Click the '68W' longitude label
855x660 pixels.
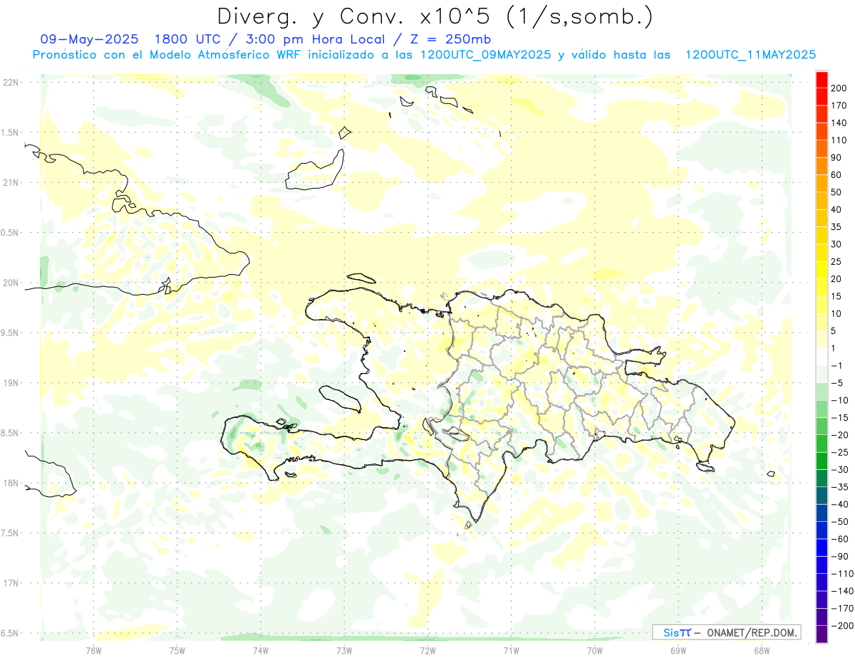pos(761,650)
